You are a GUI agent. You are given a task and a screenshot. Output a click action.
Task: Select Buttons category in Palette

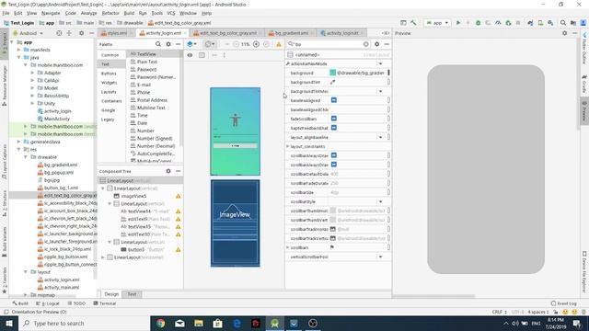(109, 74)
